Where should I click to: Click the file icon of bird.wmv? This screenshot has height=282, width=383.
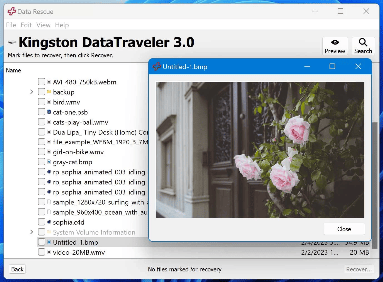pos(49,102)
